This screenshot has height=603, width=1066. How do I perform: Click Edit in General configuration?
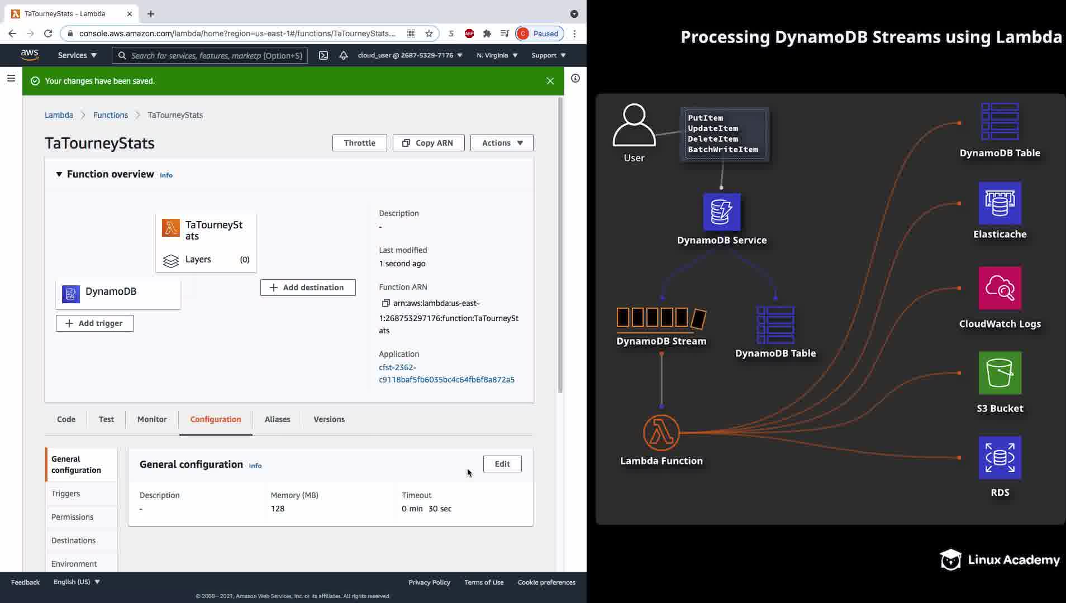tap(502, 464)
